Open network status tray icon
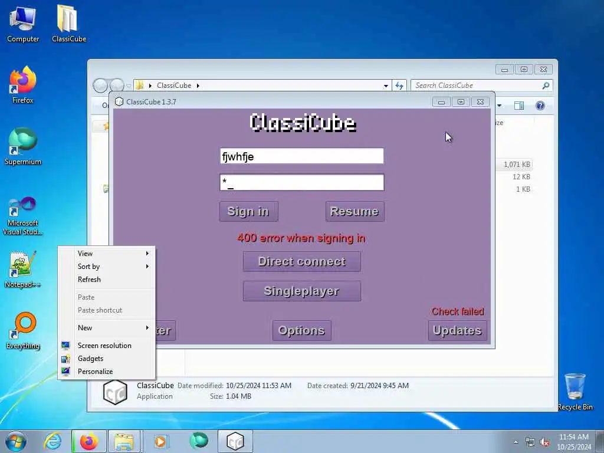 coord(530,442)
